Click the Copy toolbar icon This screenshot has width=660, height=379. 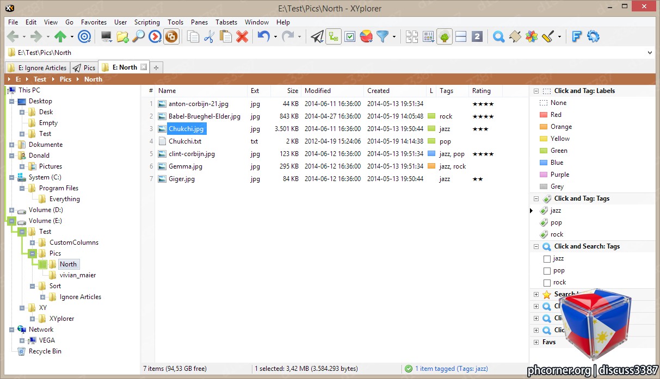193,36
